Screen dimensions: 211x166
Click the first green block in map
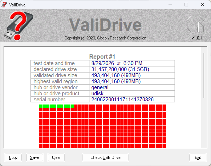(40, 106)
